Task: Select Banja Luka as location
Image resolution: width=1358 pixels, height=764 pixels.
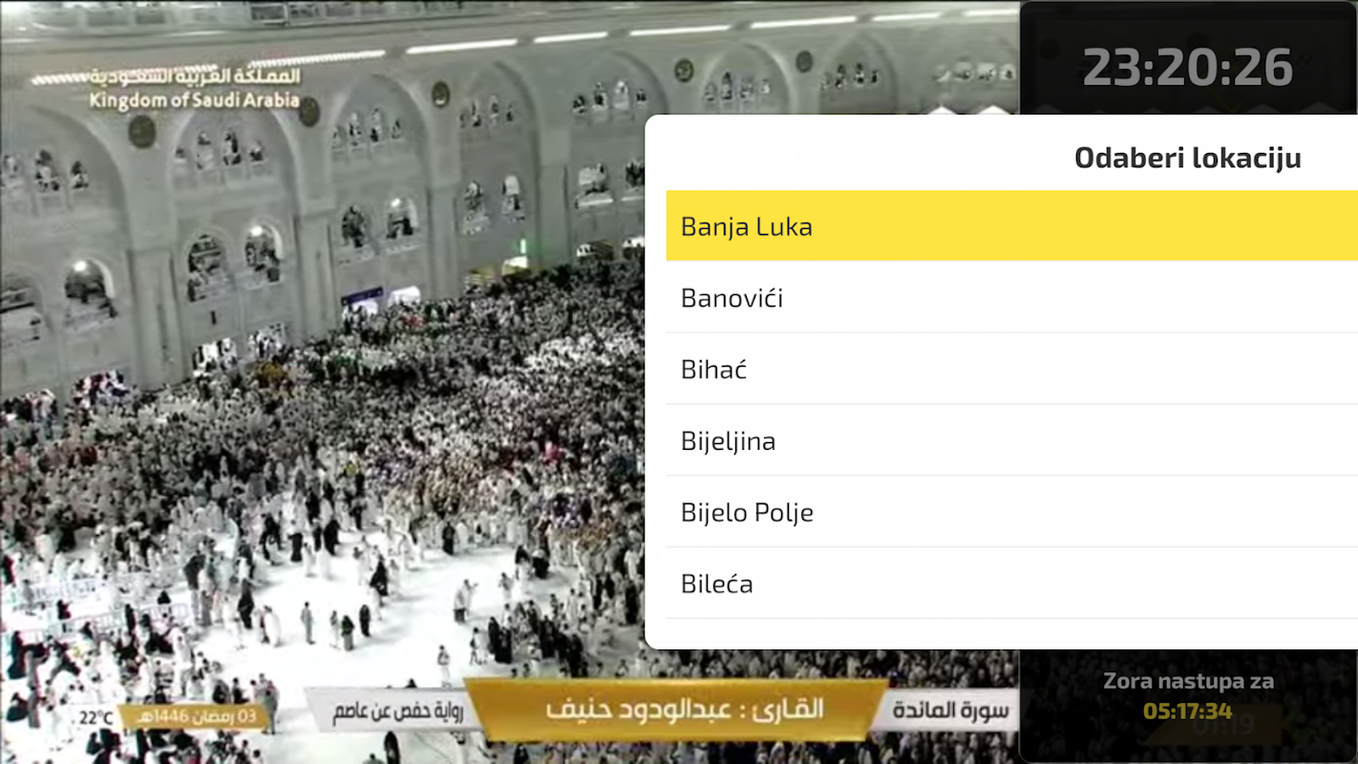Action: point(1011,225)
